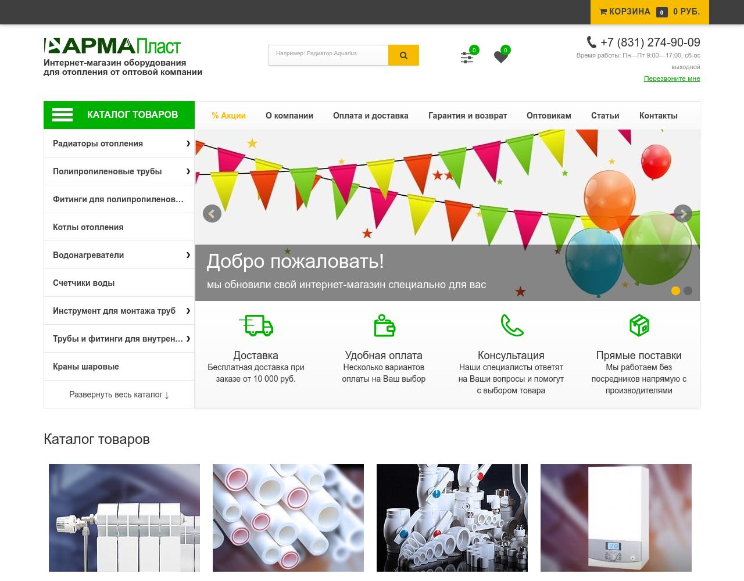Open the heating boiler thumbnail

tap(616, 518)
